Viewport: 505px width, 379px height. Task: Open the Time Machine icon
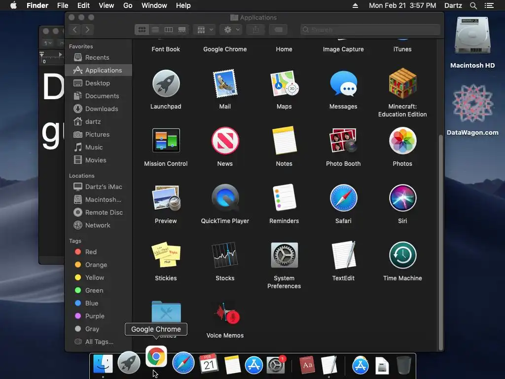[402, 255]
